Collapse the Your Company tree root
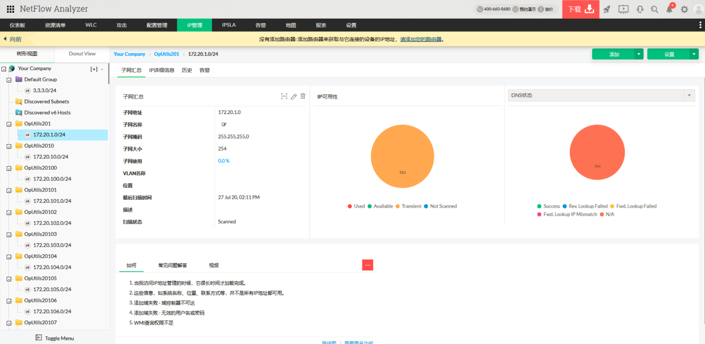 click(4, 69)
